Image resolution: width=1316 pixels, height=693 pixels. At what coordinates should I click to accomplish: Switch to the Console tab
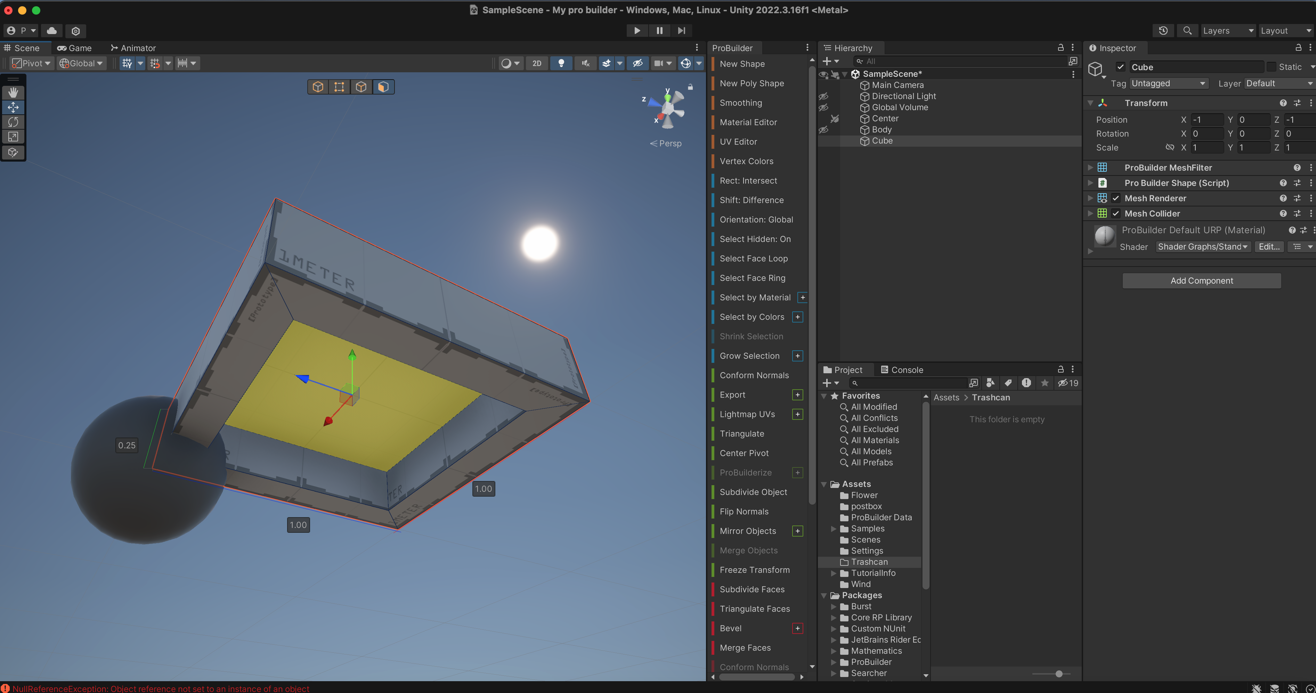[x=902, y=370]
